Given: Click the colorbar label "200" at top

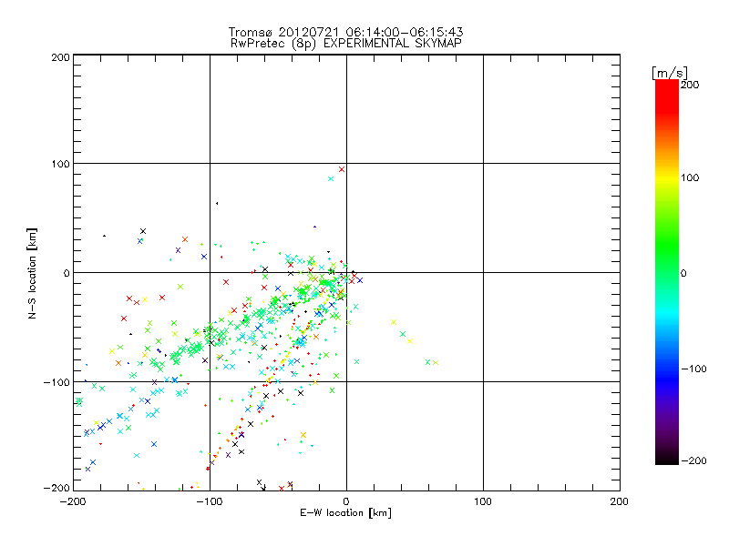Looking at the screenshot, I should (x=690, y=85).
